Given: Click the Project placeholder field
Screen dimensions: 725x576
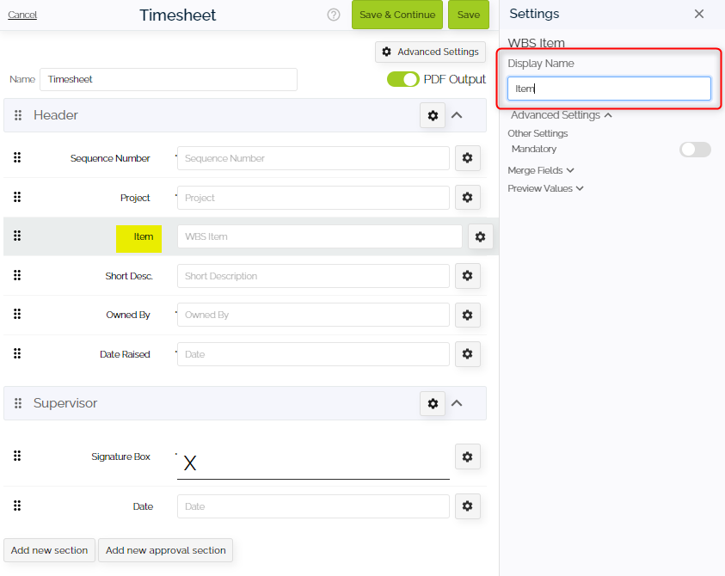Looking at the screenshot, I should pos(313,198).
